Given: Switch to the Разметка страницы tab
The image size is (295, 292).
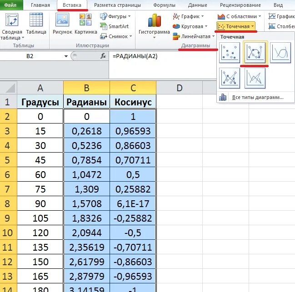Looking at the screenshot, I should click(x=117, y=5).
